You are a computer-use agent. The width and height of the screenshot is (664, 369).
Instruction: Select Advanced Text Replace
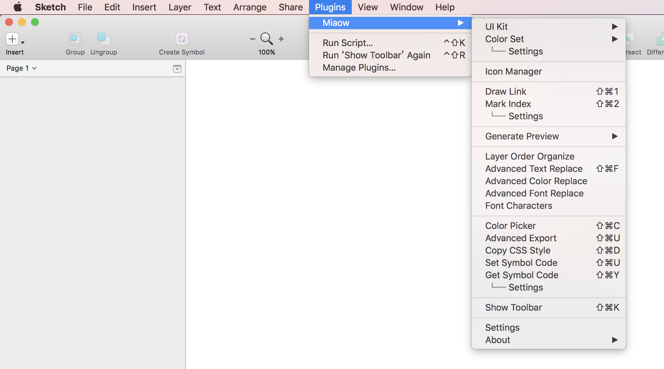click(x=534, y=169)
